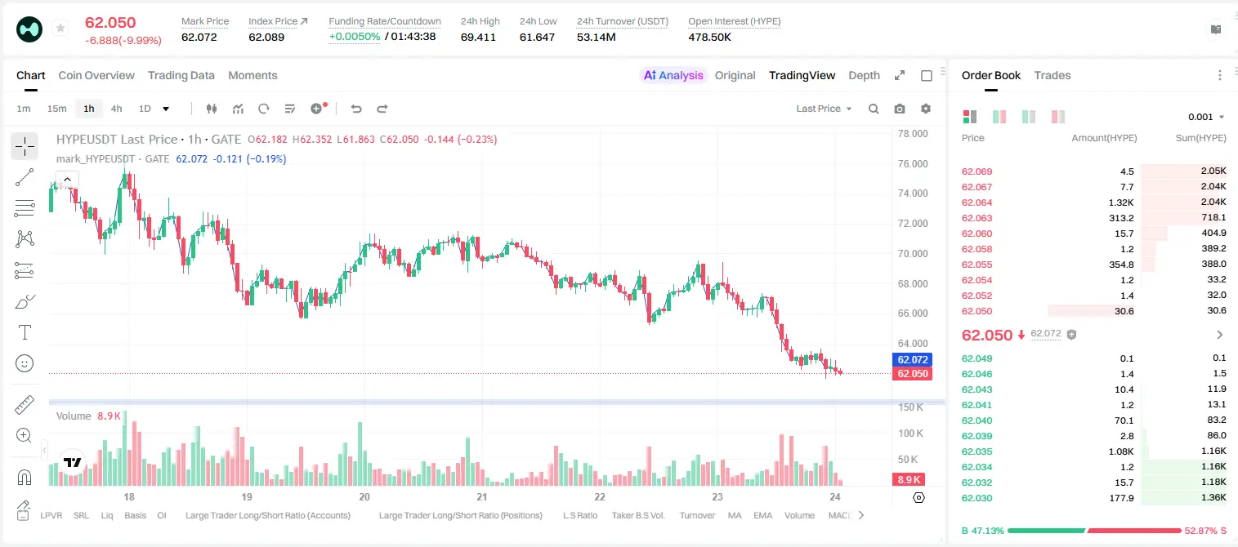
Task: Click the AI Analysis button
Action: [x=673, y=75]
